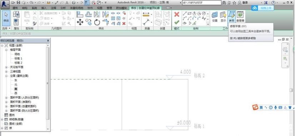Open the 选择 panel dropdown

[x=6, y=28]
